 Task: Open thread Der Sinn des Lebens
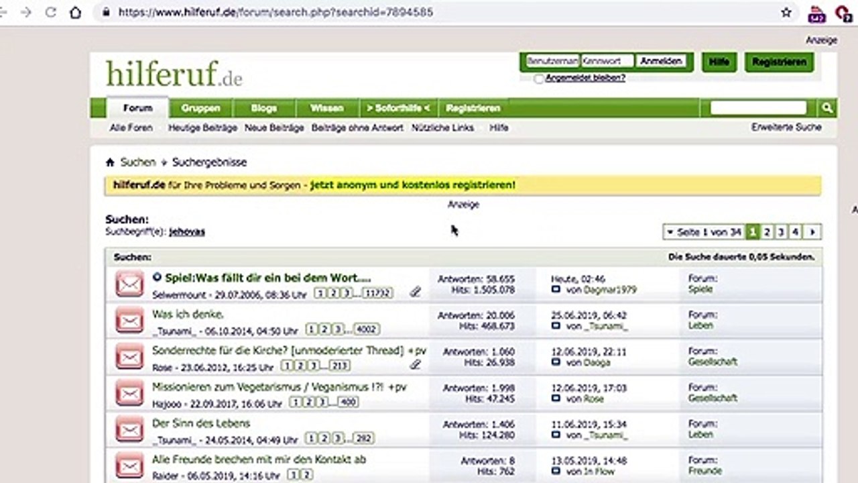[x=201, y=423]
